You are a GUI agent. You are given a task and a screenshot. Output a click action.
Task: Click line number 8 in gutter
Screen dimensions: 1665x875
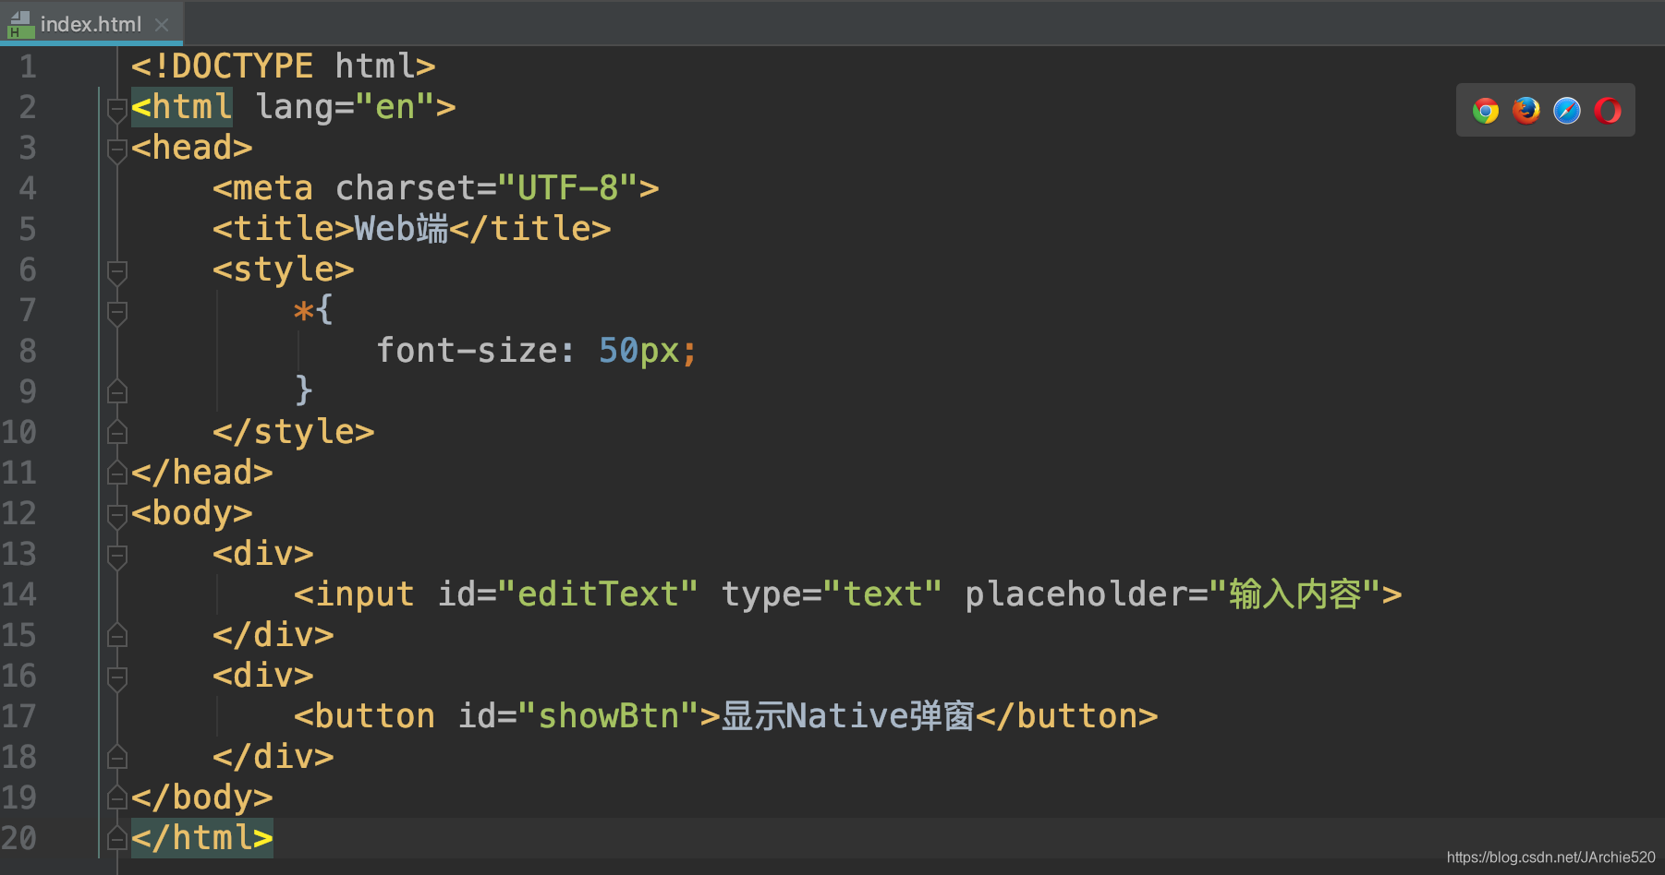[28, 351]
